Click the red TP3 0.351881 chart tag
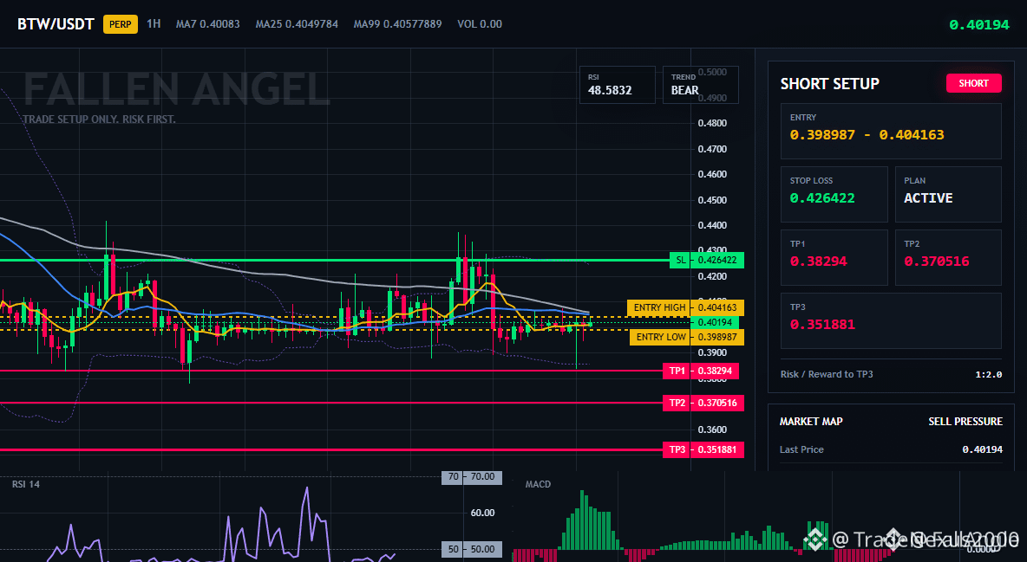The width and height of the screenshot is (1027, 562). pyautogui.click(x=703, y=449)
